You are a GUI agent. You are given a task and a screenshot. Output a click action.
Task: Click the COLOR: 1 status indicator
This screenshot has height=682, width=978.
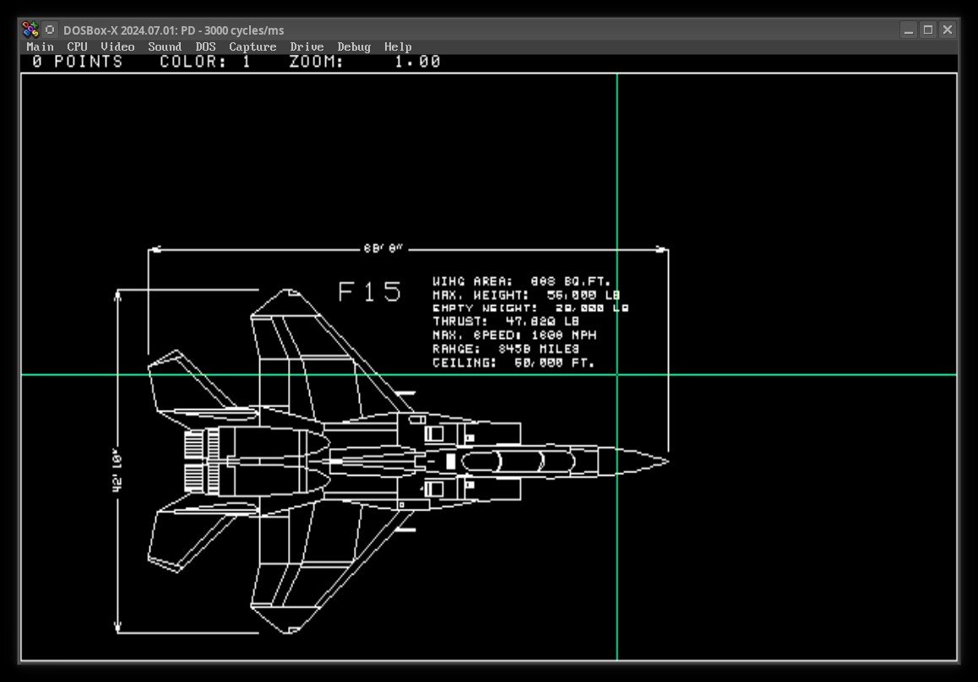tap(205, 62)
